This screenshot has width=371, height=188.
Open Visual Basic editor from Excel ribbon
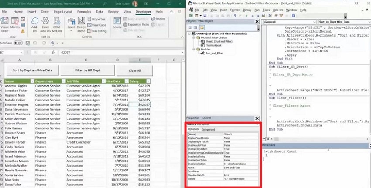click(x=4, y=24)
